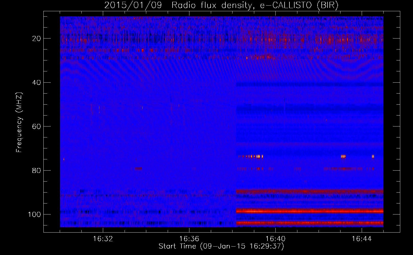
Task: Click the "Start Time (09-Jan-15 16:29:37)" label
Action: pos(221,246)
